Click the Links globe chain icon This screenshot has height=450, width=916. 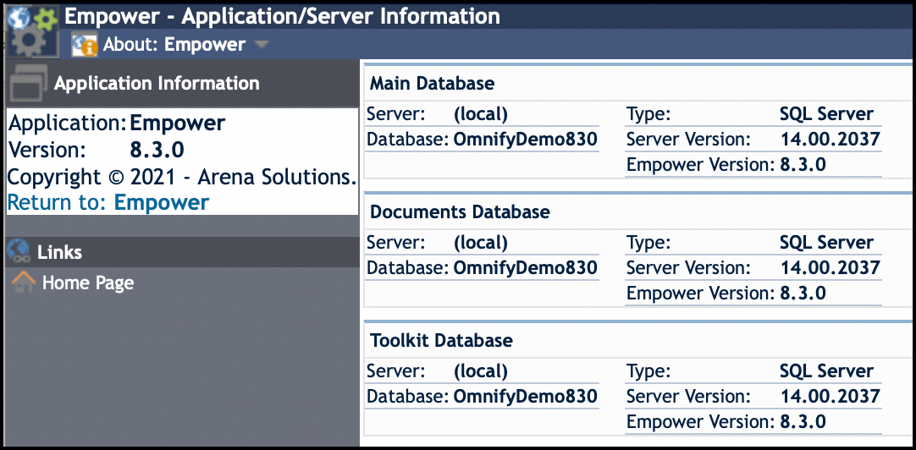19,252
